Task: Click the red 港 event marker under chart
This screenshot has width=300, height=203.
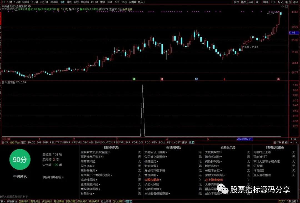Action: coord(162,79)
